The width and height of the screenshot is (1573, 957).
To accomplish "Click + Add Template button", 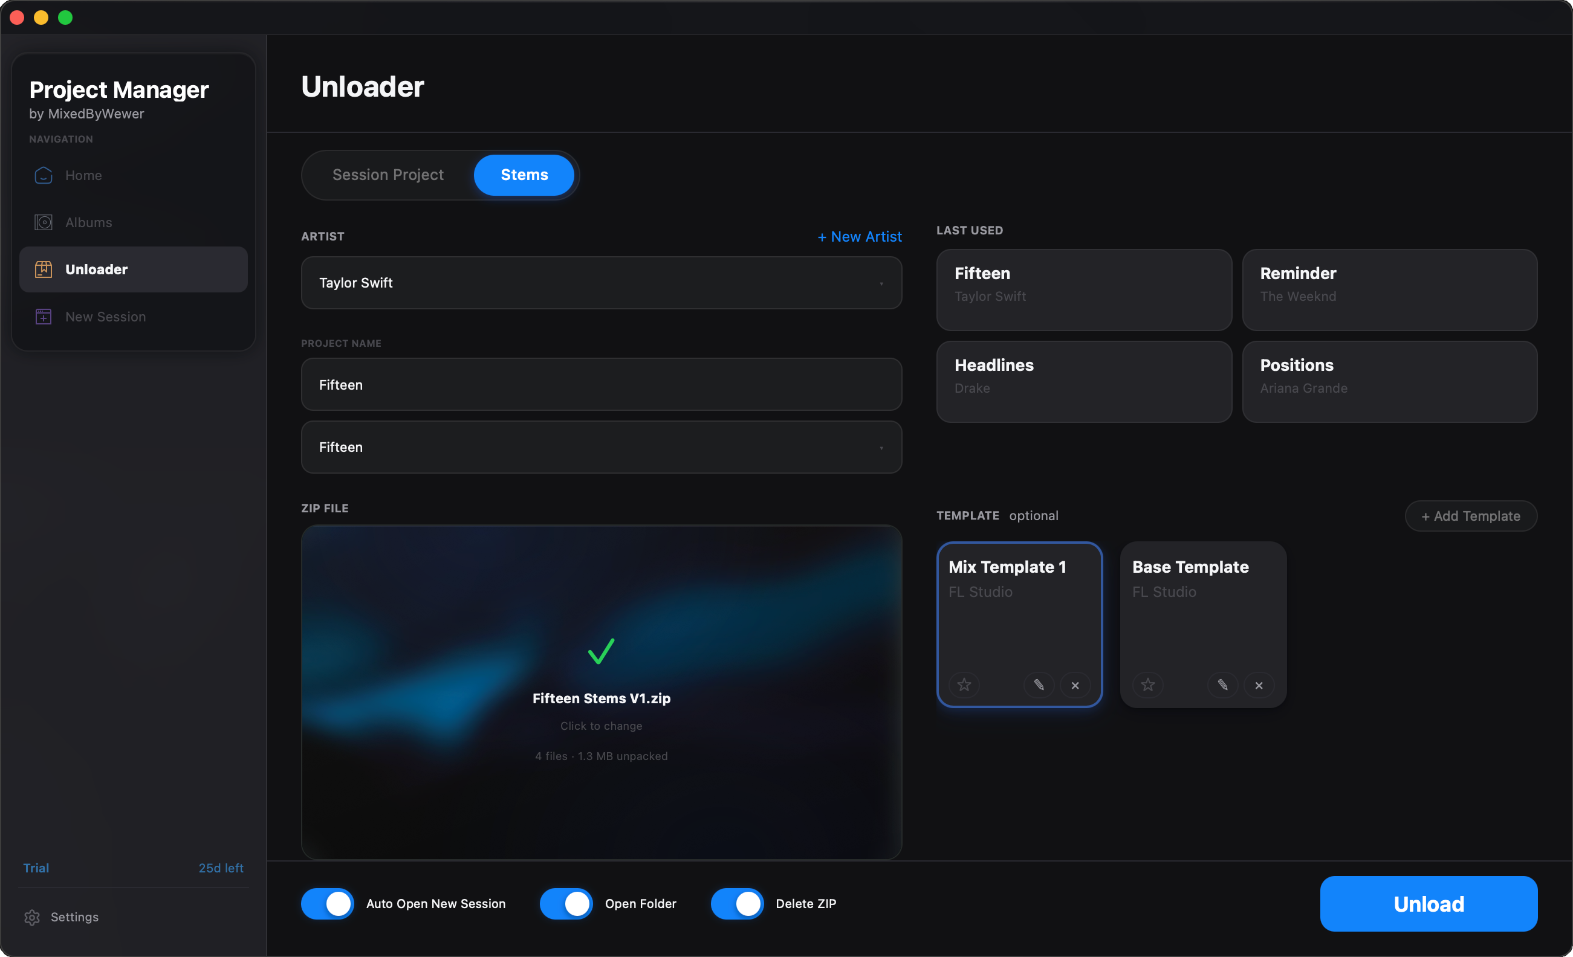I will tap(1470, 516).
